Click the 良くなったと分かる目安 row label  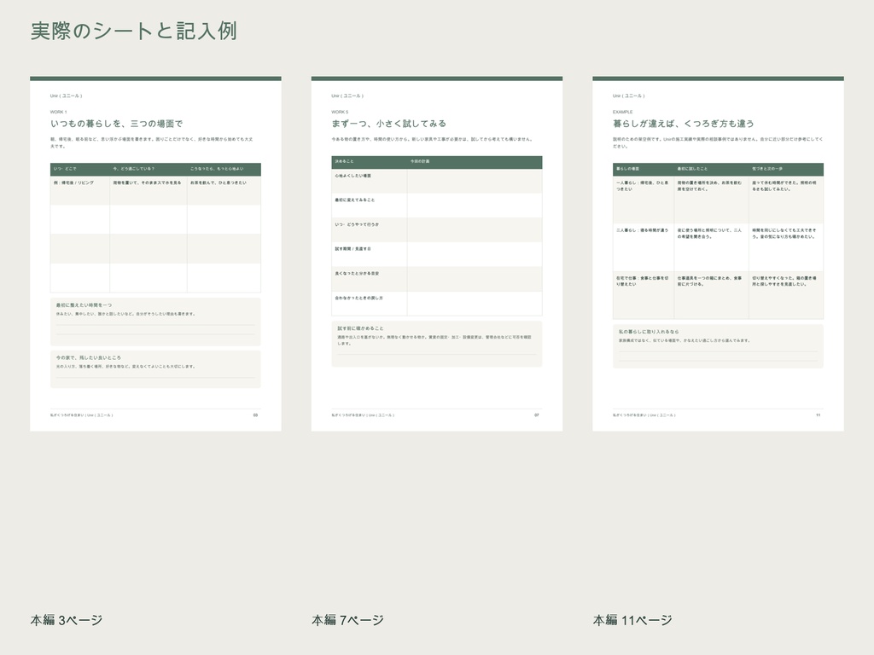[357, 274]
